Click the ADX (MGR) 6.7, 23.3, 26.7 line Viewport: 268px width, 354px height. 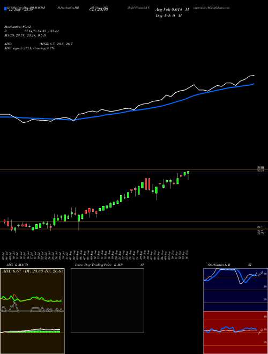pyautogui.click(x=39, y=44)
